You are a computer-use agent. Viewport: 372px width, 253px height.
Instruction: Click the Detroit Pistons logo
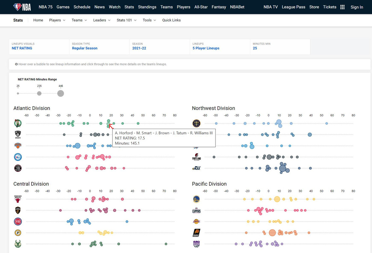[18, 221]
